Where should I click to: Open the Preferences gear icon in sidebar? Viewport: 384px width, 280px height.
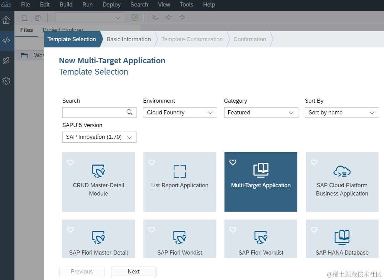(x=6, y=80)
